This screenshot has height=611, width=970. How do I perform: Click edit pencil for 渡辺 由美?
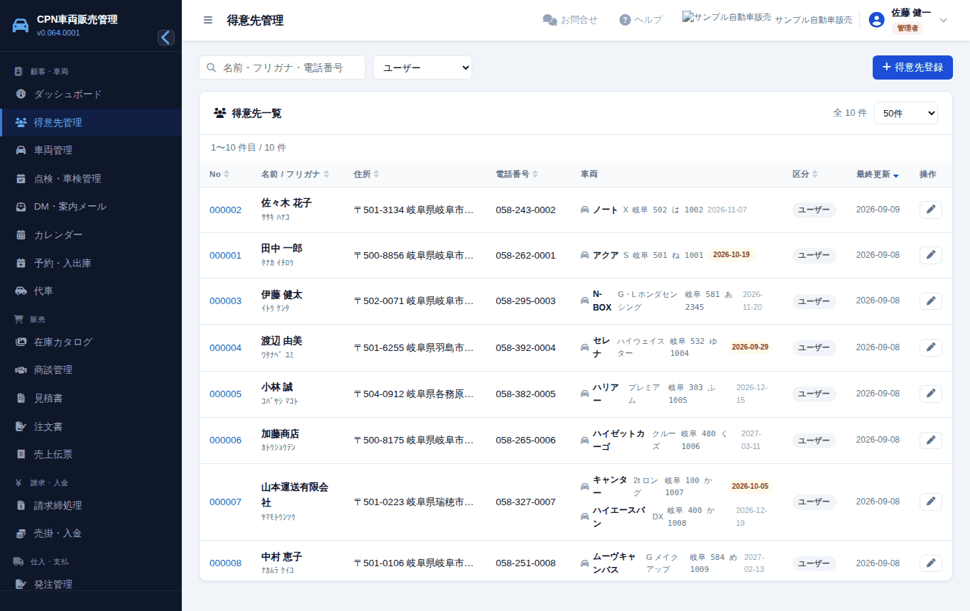click(931, 347)
